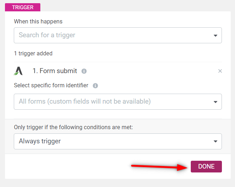Click the 'Only trigger if' conditions label

(x=73, y=127)
